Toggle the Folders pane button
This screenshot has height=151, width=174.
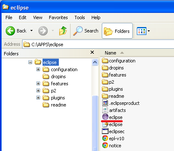117,31
